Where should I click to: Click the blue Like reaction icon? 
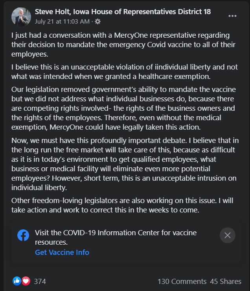tap(17, 281)
